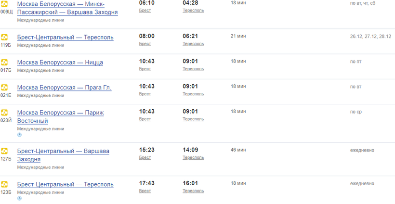The image size is (395, 204).
Task: Click the train icon for 127Б
Action: point(4,151)
